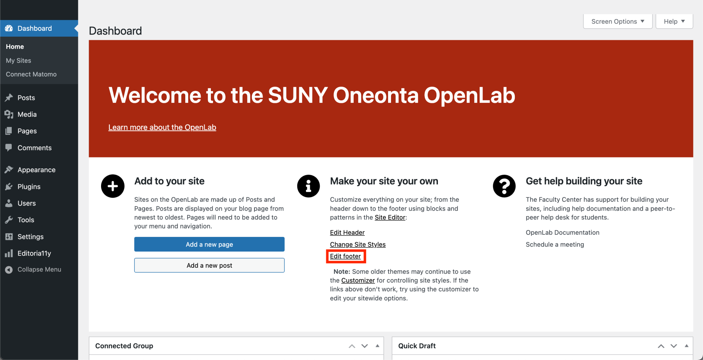
Task: Click Schedule a meeting link
Action: (555, 244)
